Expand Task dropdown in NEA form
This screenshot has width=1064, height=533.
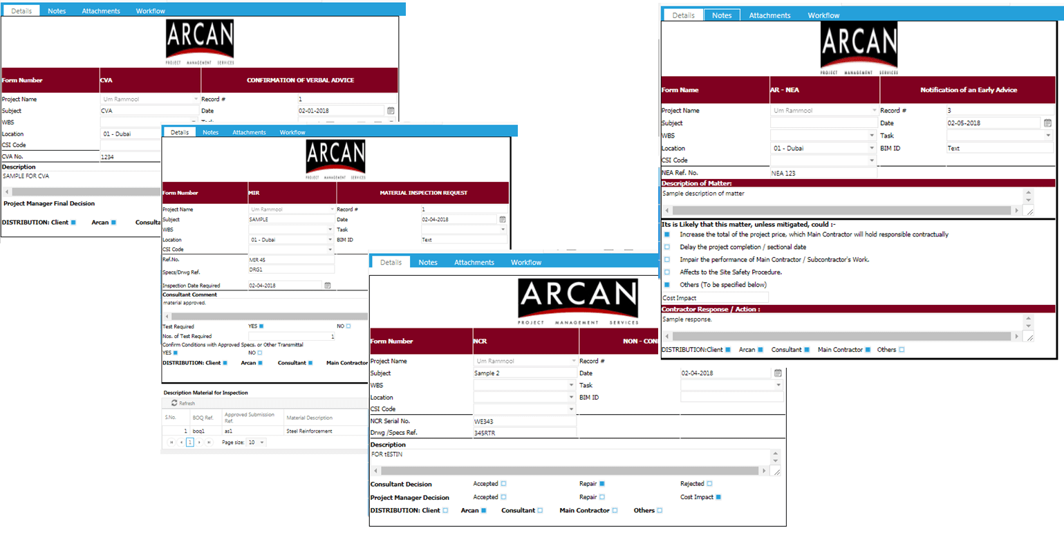(1048, 135)
